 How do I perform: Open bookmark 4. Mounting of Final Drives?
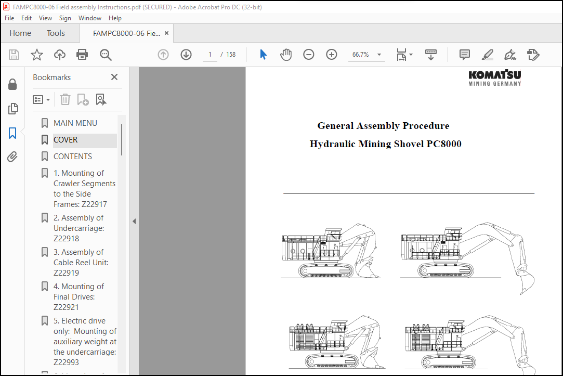click(78, 296)
